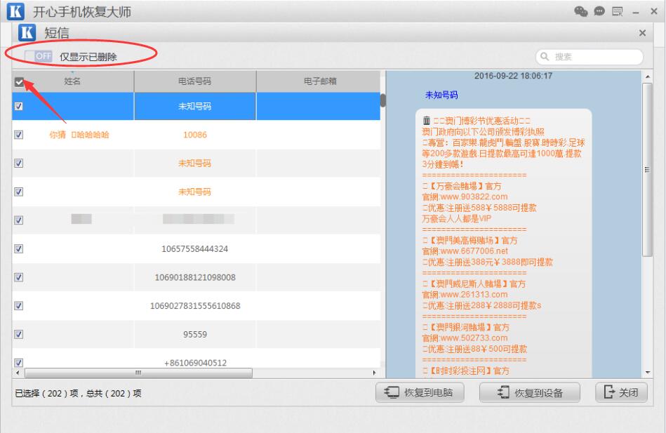Select row with number 95559
Viewport: 666px width, 433px height.
(197, 335)
